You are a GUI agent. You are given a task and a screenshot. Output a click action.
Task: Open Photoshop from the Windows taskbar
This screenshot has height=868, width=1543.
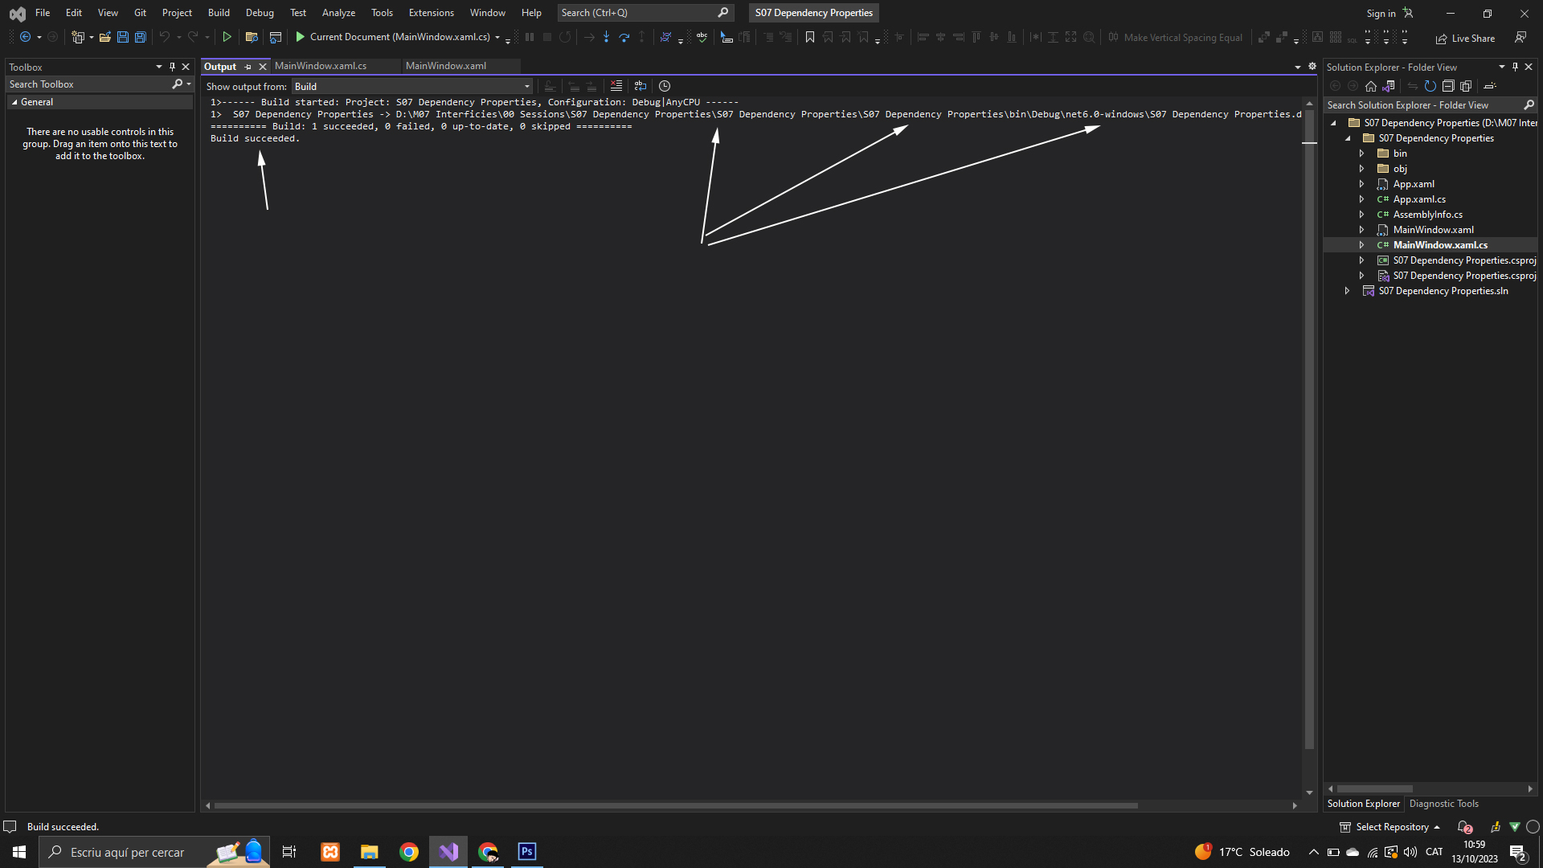click(527, 852)
